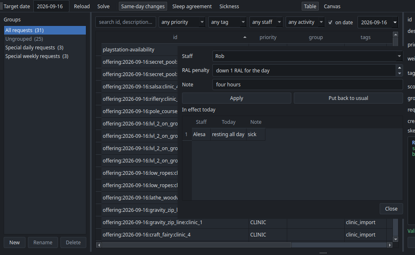Click the Delete group button
Viewport: 415px width, 255px height.
click(73, 243)
